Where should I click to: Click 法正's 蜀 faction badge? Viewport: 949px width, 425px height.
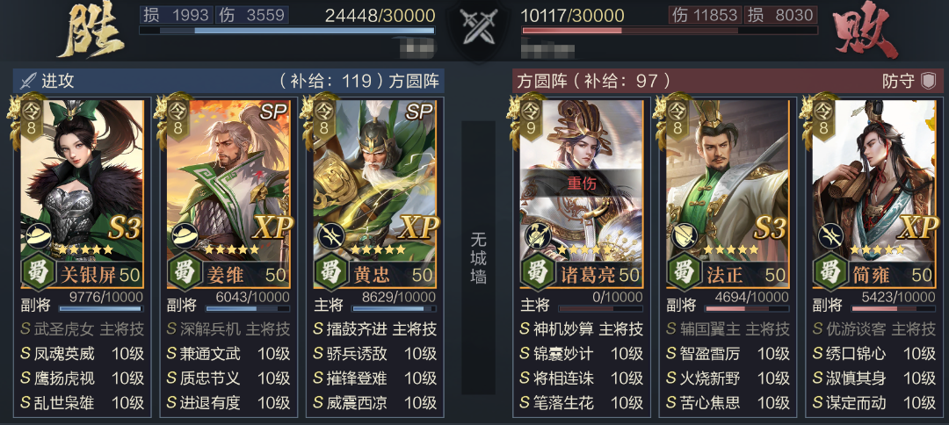point(684,273)
